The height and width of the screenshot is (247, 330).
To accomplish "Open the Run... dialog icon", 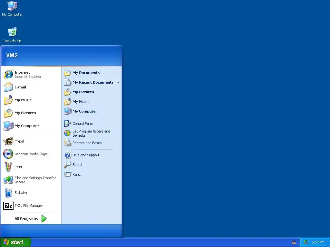I will pyautogui.click(x=68, y=174).
